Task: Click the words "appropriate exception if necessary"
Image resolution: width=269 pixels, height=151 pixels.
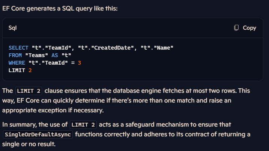Action: (x=53, y=110)
